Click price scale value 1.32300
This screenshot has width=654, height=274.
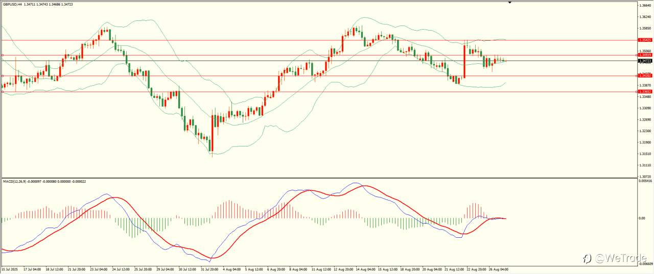[645, 131]
